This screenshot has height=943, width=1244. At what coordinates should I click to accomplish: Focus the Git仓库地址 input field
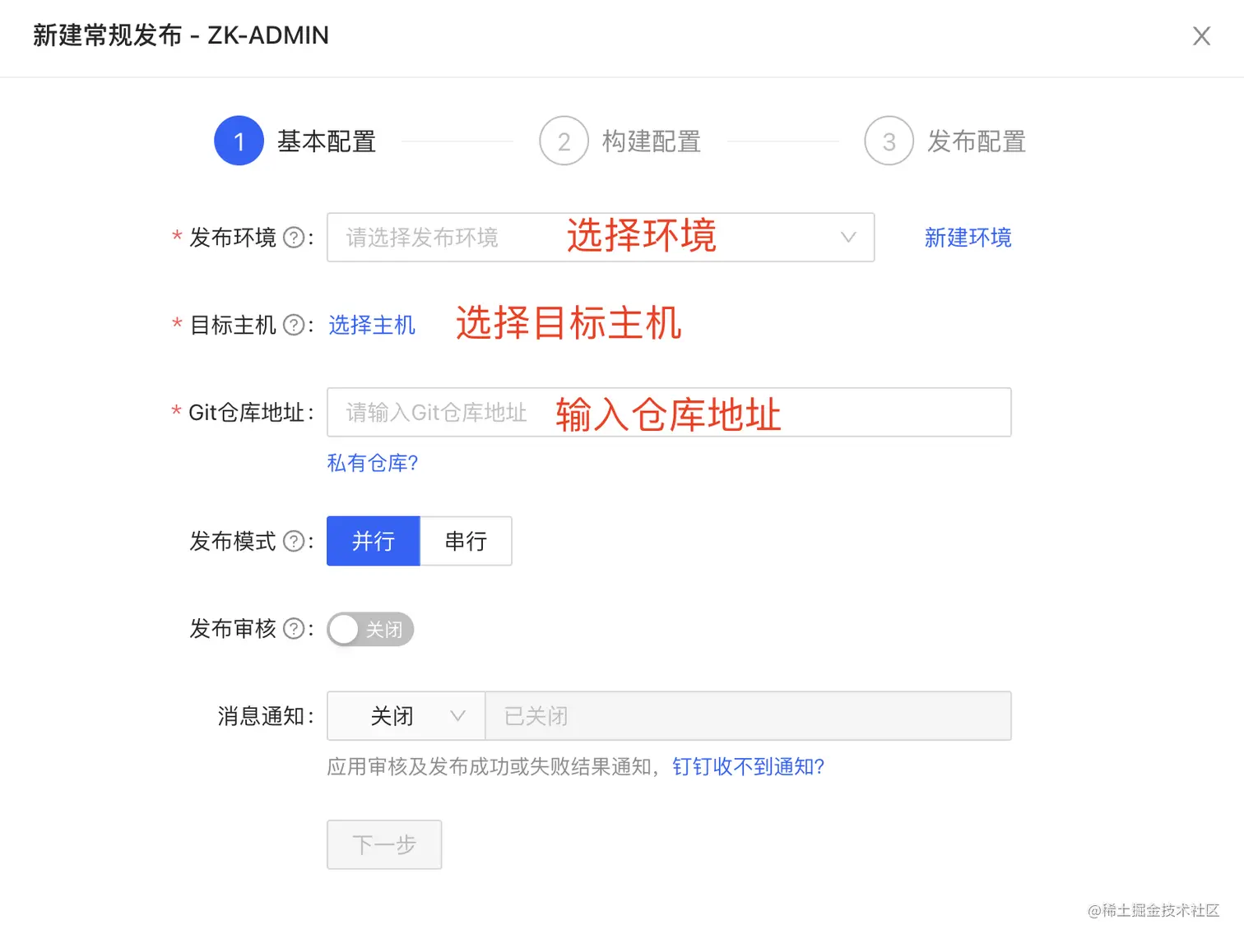[668, 413]
